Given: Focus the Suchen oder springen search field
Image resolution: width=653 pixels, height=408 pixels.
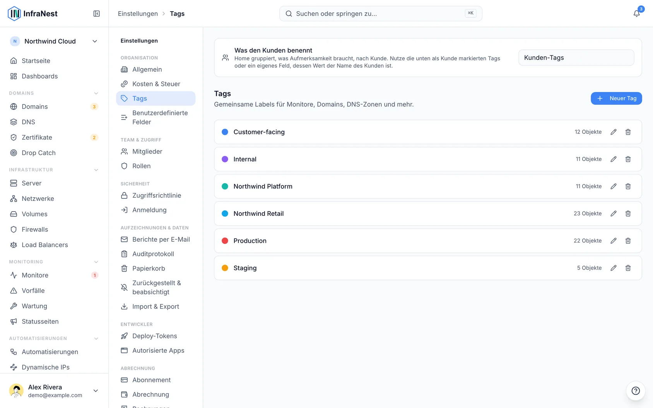Looking at the screenshot, I should point(381,14).
